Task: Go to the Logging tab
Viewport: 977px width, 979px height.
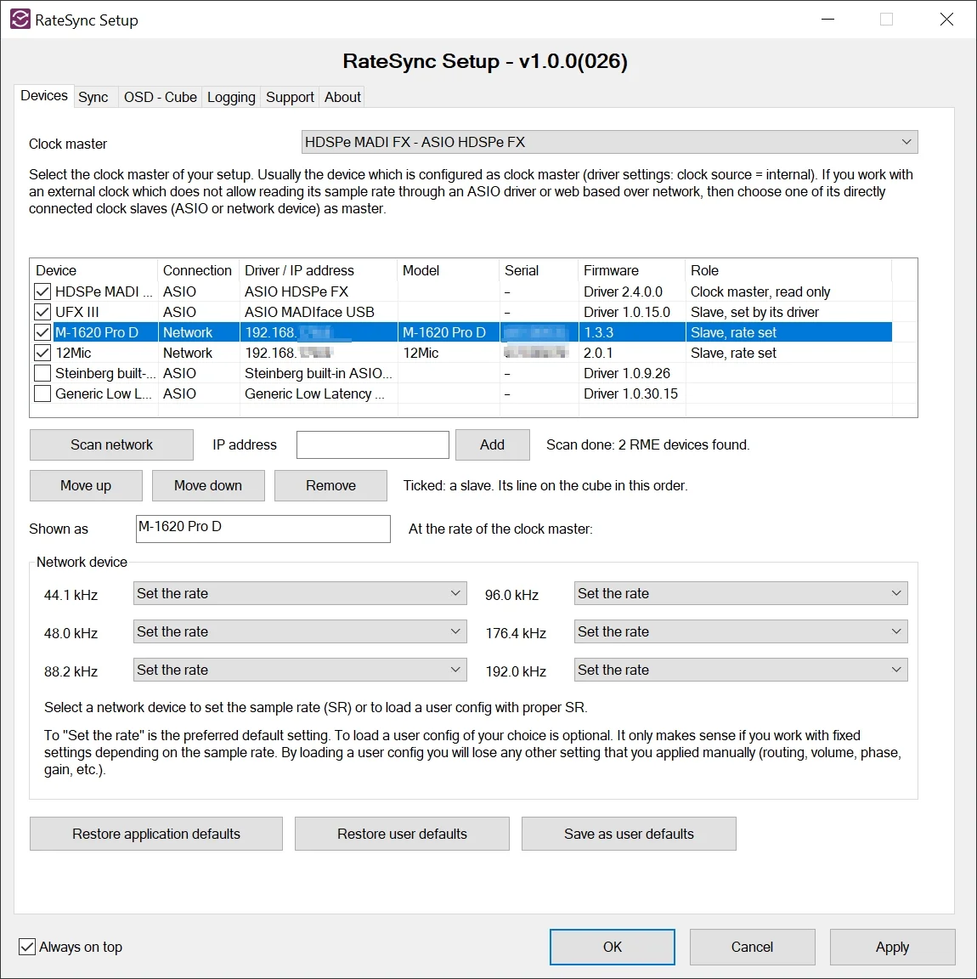Action: 231,98
